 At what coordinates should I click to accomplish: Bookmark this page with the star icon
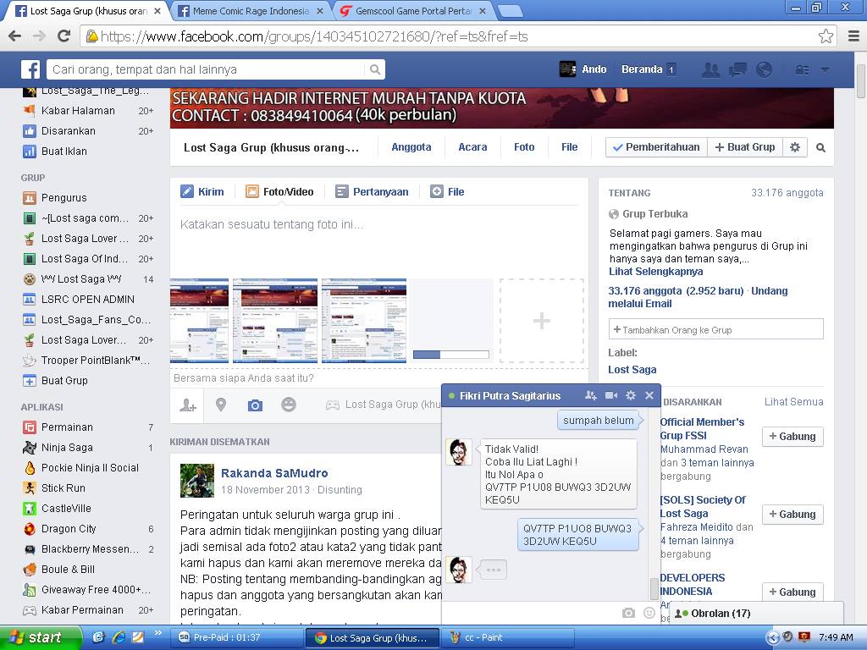tap(826, 36)
